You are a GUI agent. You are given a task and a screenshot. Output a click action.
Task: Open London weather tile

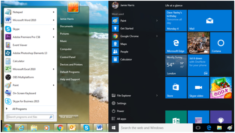click(176, 65)
